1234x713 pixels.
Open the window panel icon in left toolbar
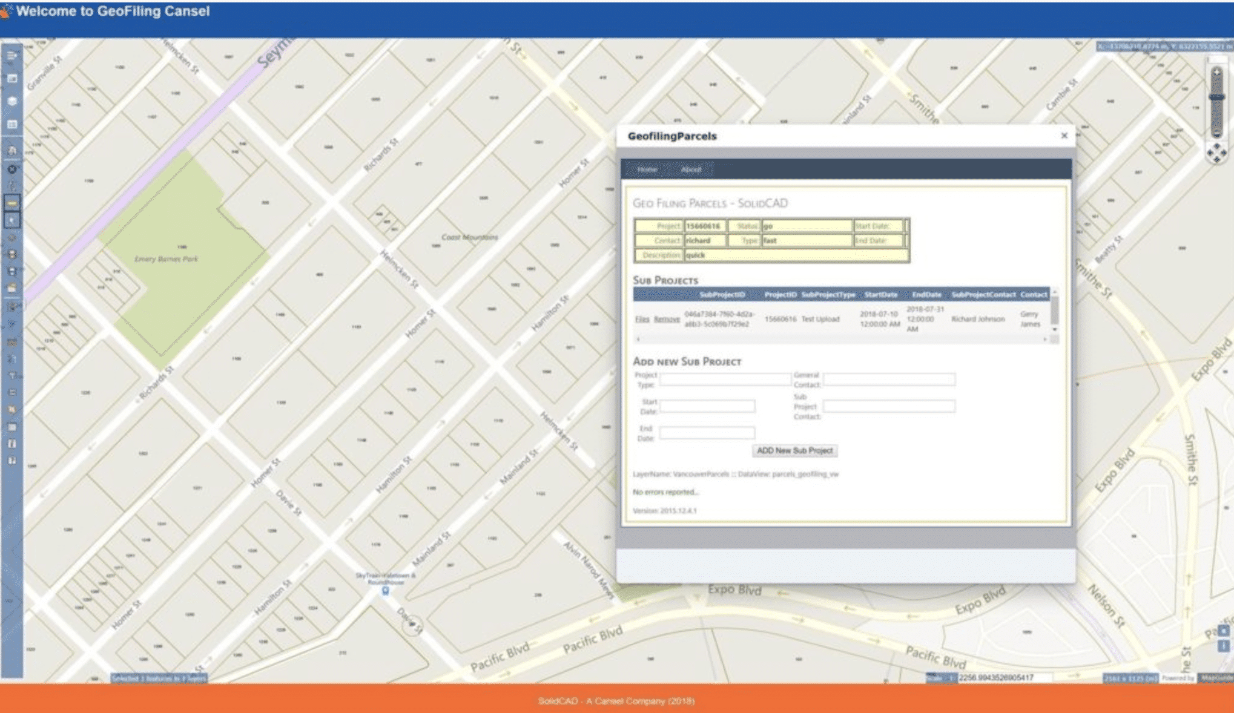pyautogui.click(x=12, y=78)
